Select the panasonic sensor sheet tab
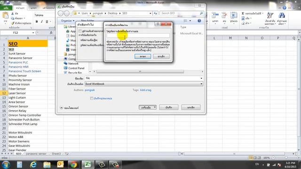 click(36, 154)
